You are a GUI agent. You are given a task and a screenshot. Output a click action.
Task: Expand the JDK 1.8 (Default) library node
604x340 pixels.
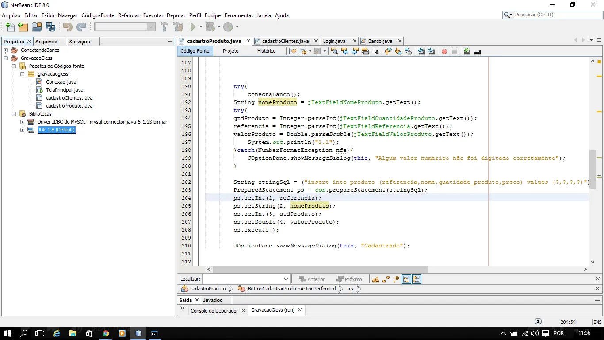pyautogui.click(x=22, y=130)
